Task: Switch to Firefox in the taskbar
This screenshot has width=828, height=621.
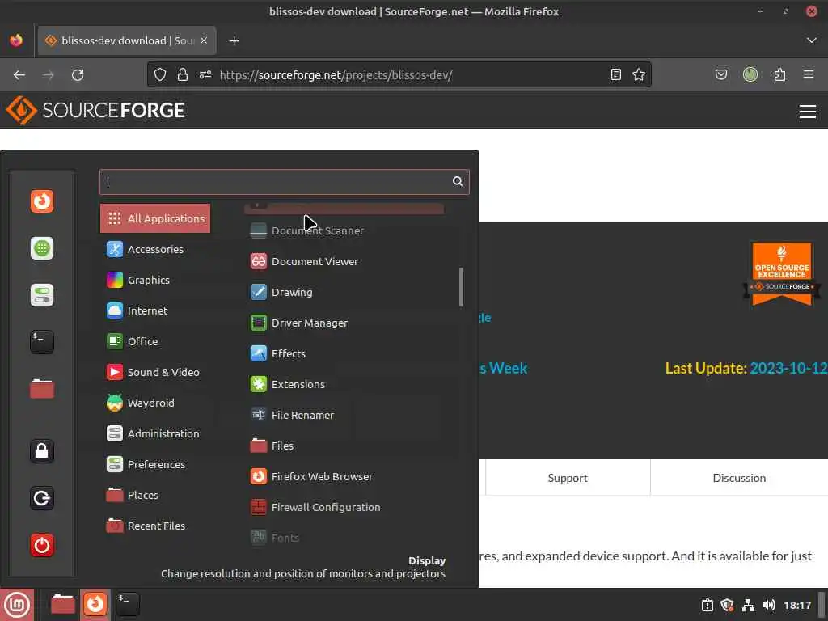Action: click(95, 604)
